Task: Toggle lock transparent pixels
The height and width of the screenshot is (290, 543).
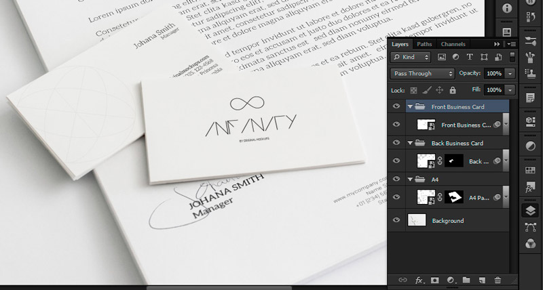Action: click(x=413, y=90)
